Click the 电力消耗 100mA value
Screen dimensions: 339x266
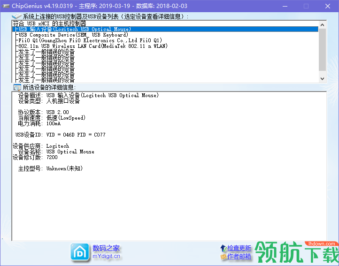54,123
